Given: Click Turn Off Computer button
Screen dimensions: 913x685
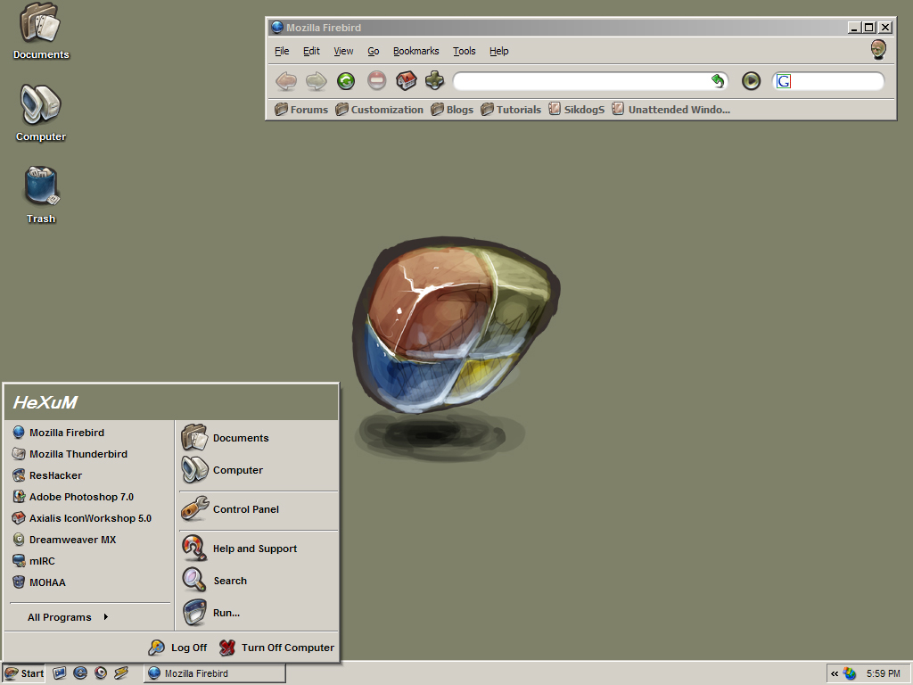Looking at the screenshot, I should (276, 648).
